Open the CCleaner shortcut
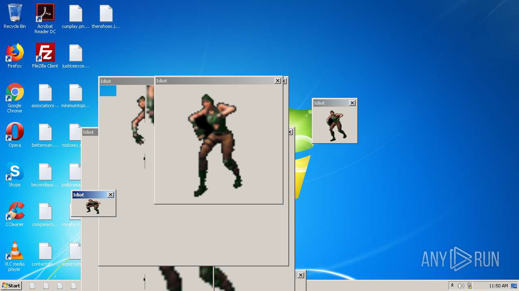 [15, 214]
